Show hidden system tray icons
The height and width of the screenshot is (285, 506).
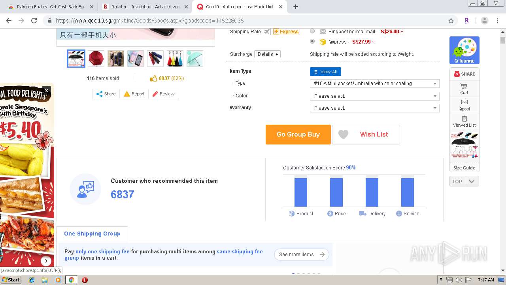[x=441, y=280]
